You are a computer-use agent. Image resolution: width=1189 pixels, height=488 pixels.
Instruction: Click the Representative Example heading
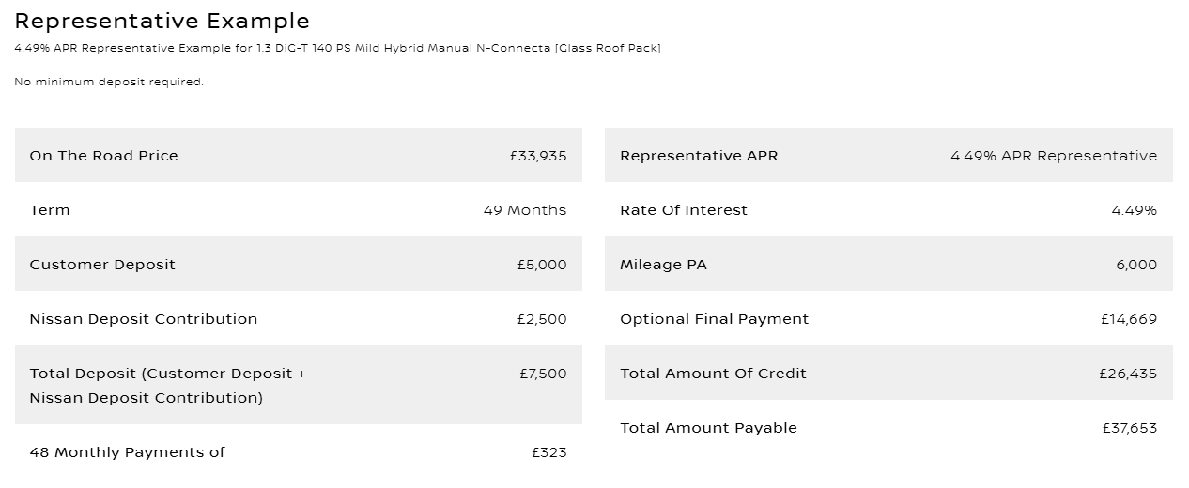click(x=162, y=21)
